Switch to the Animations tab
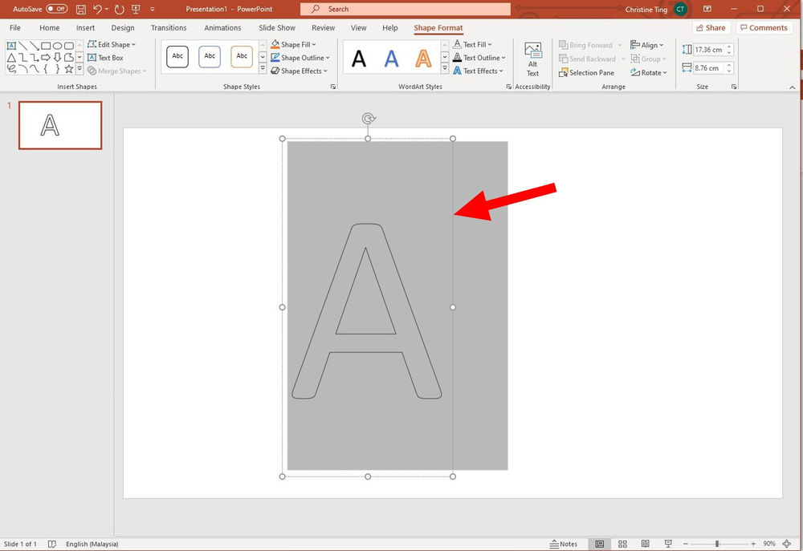Screen dimensions: 803x551 click(x=222, y=27)
